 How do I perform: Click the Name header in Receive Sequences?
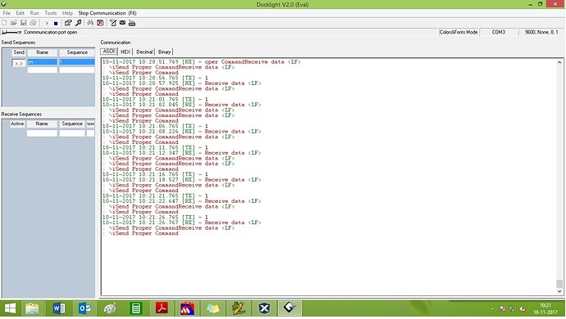(x=42, y=124)
